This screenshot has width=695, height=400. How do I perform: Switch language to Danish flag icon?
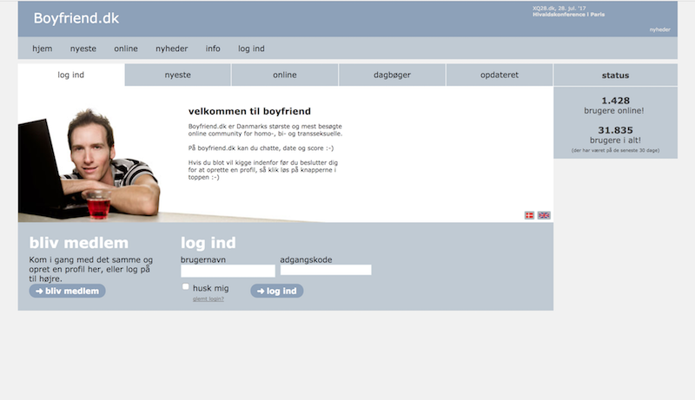pos(529,215)
